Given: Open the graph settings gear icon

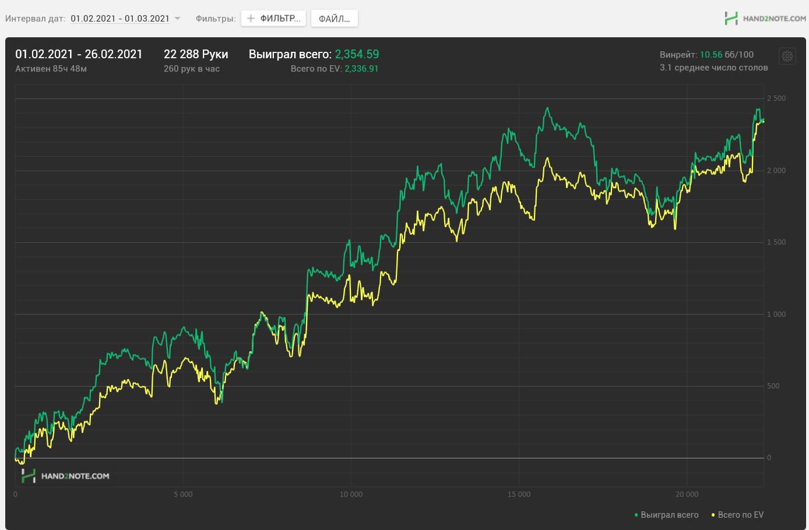Looking at the screenshot, I should [x=787, y=56].
